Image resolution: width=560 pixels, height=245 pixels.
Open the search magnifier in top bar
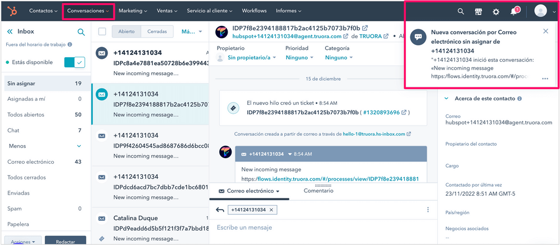461,11
